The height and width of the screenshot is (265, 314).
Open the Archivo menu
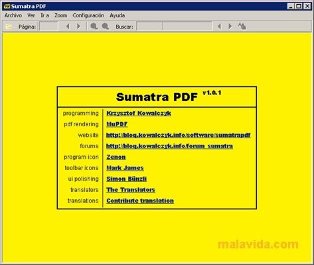click(13, 15)
